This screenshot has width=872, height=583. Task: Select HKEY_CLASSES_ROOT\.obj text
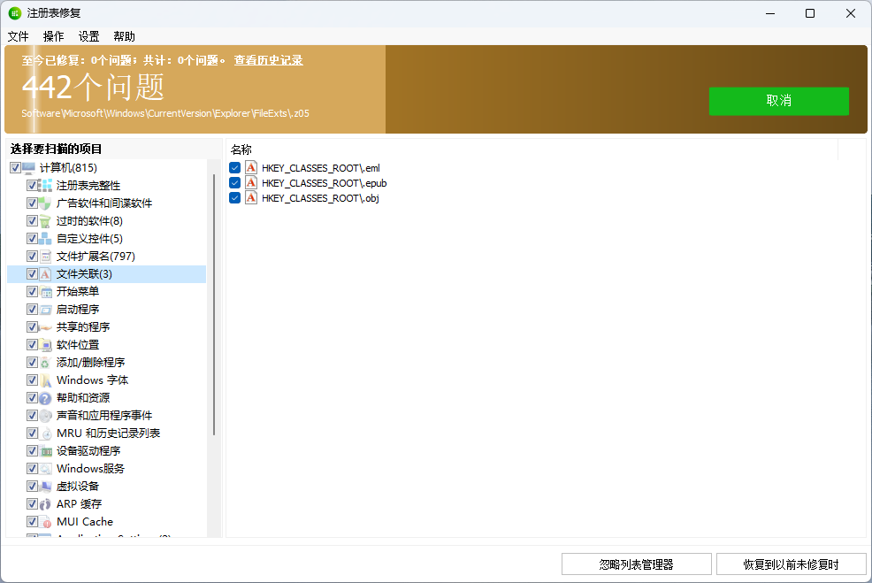[x=320, y=198]
